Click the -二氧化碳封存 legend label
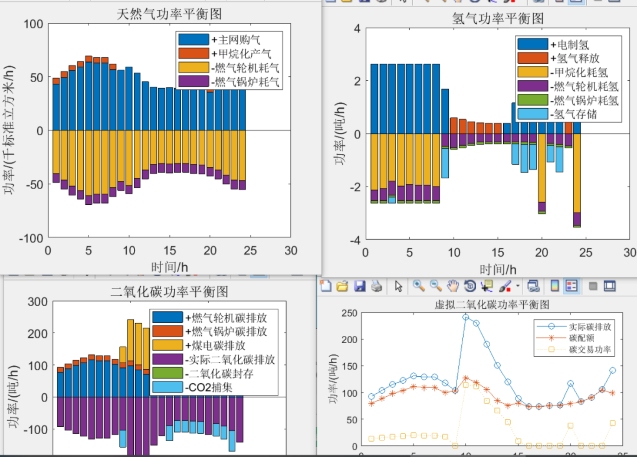This screenshot has width=637, height=457. [220, 374]
